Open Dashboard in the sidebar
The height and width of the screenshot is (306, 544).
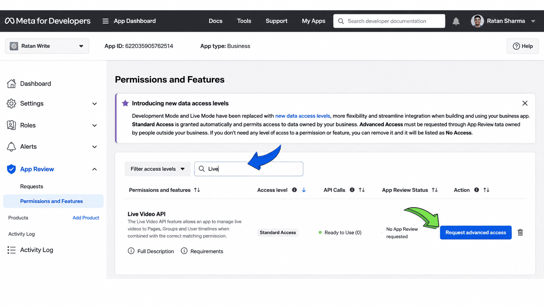(x=35, y=84)
